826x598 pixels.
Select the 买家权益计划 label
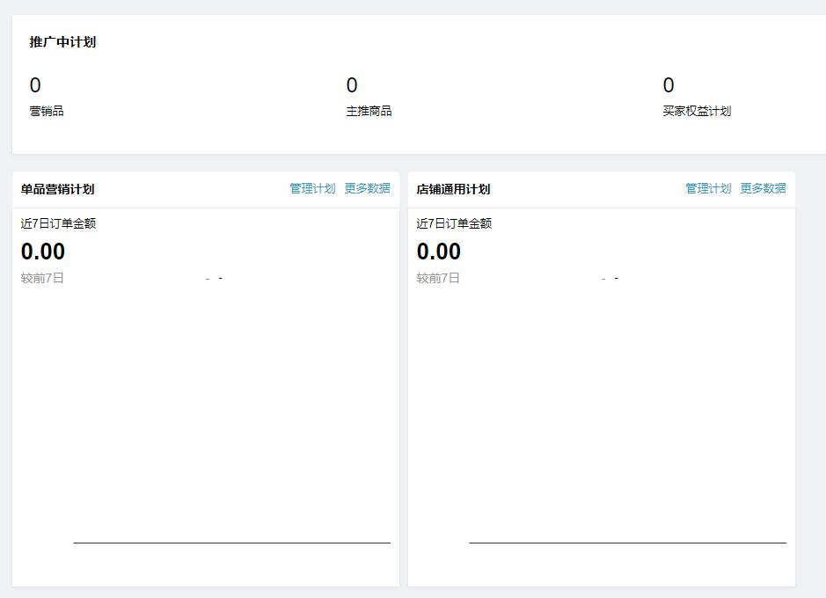pyautogui.click(x=695, y=111)
